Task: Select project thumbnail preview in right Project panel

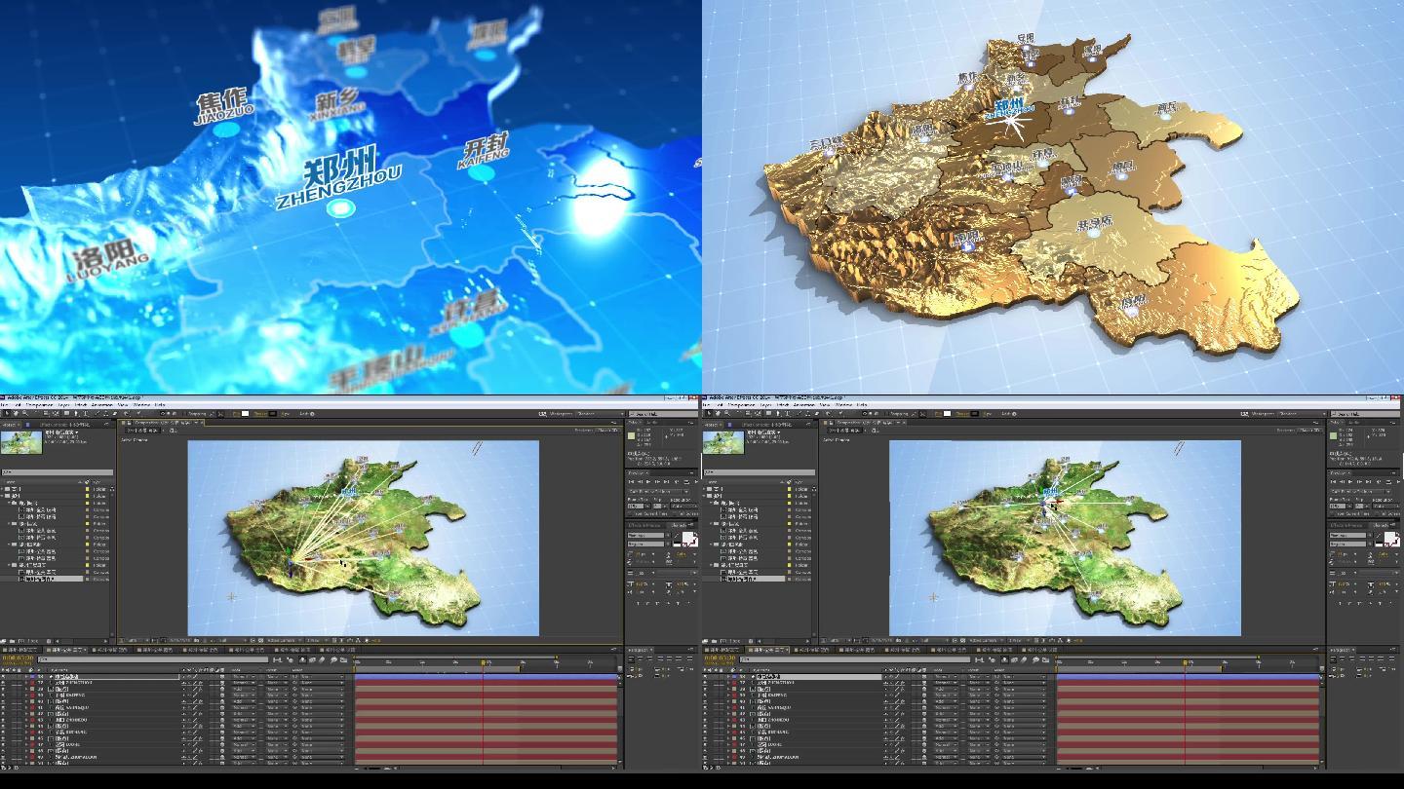Action: click(723, 443)
